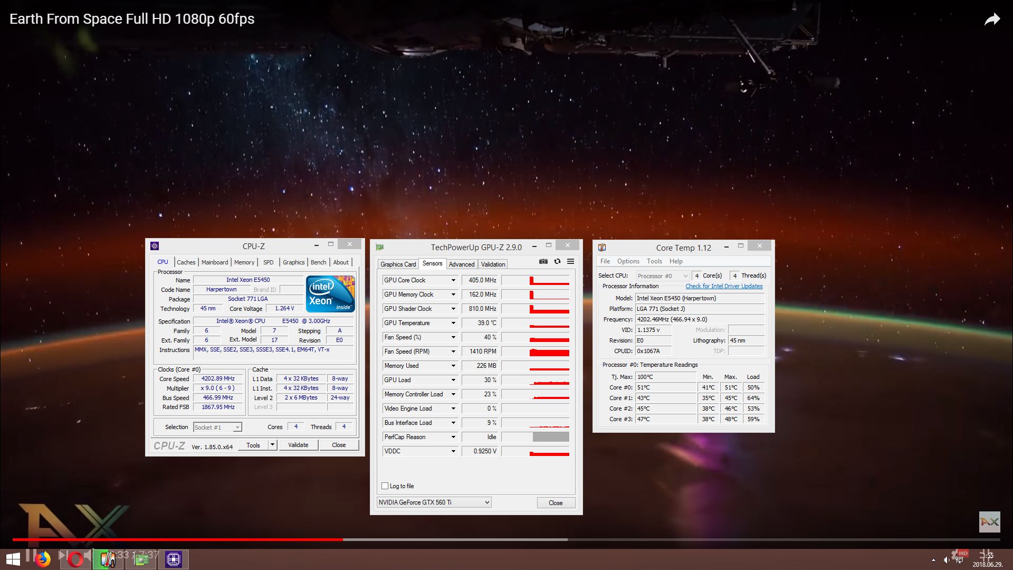
Task: Expand the GPU Core Clock sensor dropdown
Action: (x=453, y=280)
